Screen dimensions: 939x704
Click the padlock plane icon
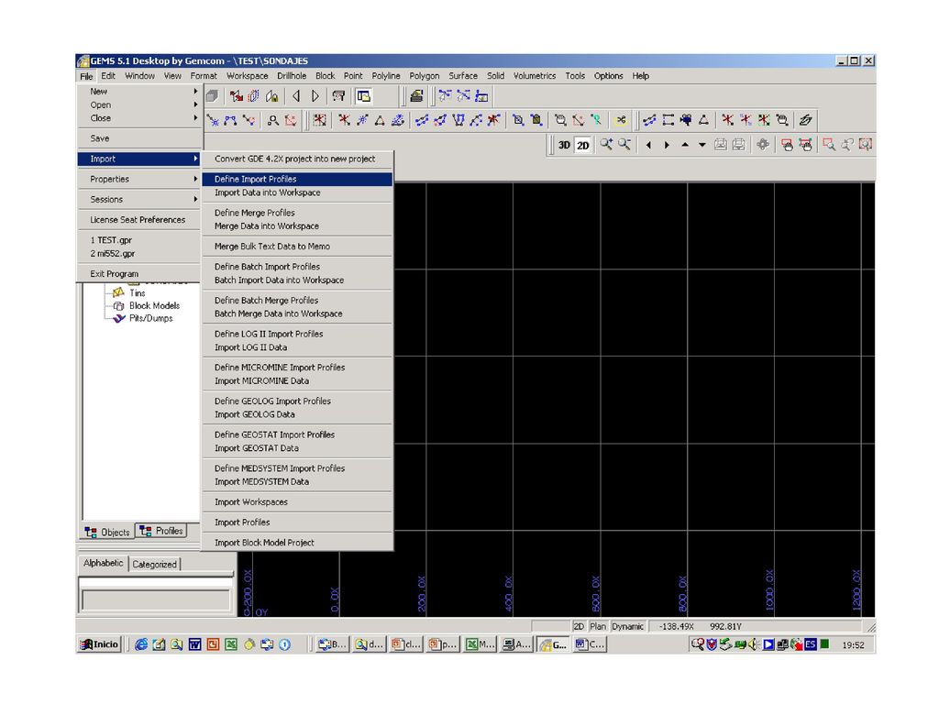[x=272, y=95]
